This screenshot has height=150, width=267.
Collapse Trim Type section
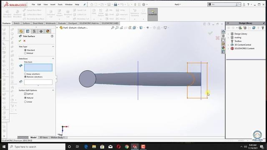click(x=53, y=47)
